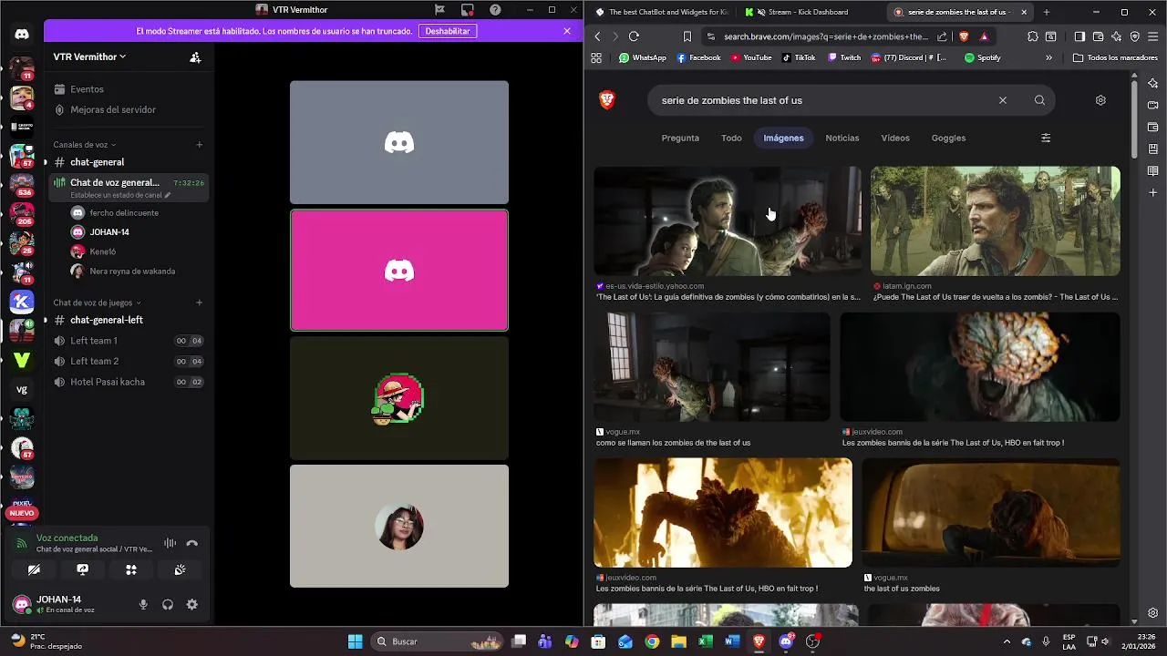The width and height of the screenshot is (1167, 656).
Task: Open soundboard in Discord voice panel
Action: pyautogui.click(x=181, y=569)
